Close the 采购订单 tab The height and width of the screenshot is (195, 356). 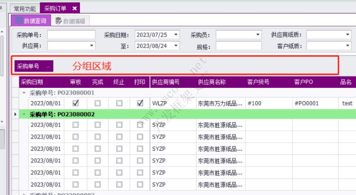(x=75, y=9)
